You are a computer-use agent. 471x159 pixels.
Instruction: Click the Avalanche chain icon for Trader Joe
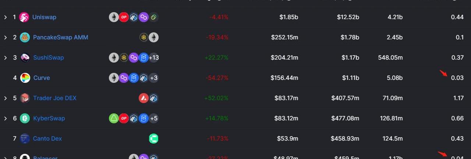144,98
